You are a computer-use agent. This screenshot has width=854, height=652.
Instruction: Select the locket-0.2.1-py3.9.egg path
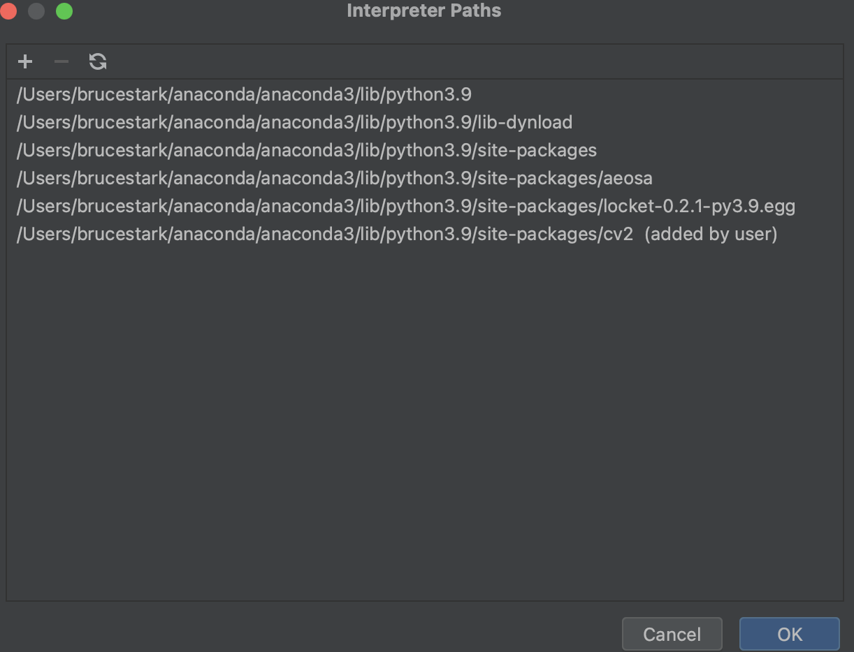coord(424,206)
